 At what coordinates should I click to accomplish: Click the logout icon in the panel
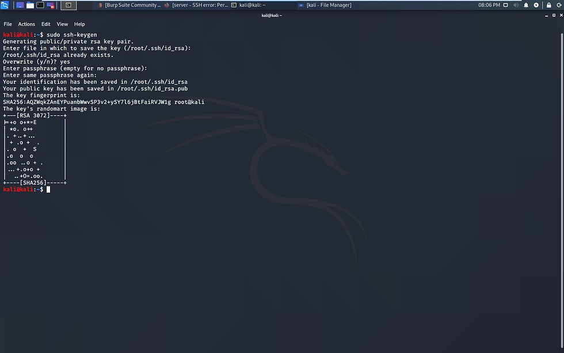point(559,5)
